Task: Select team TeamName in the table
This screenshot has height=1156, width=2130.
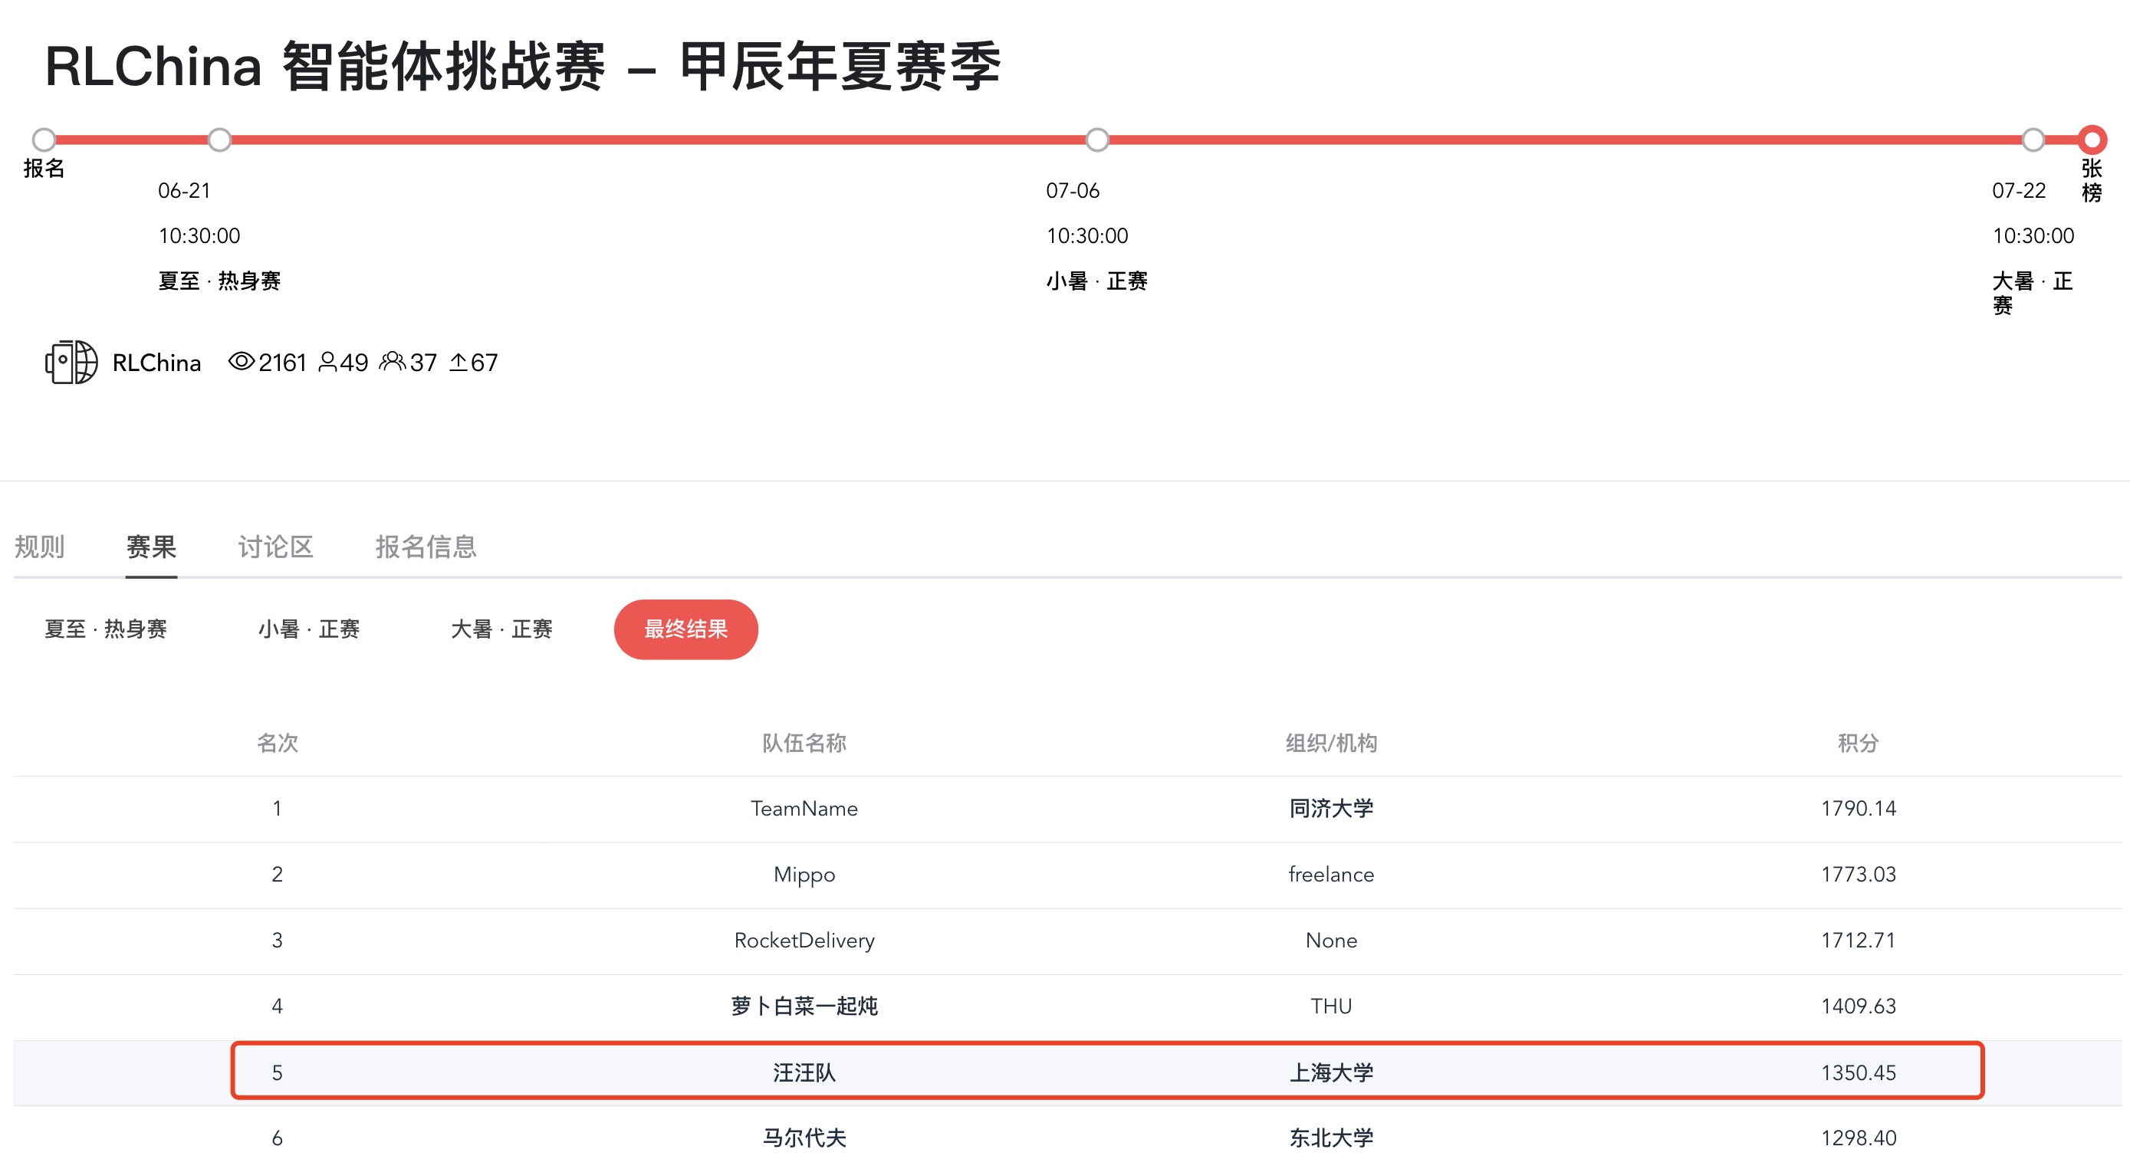Action: click(x=804, y=809)
